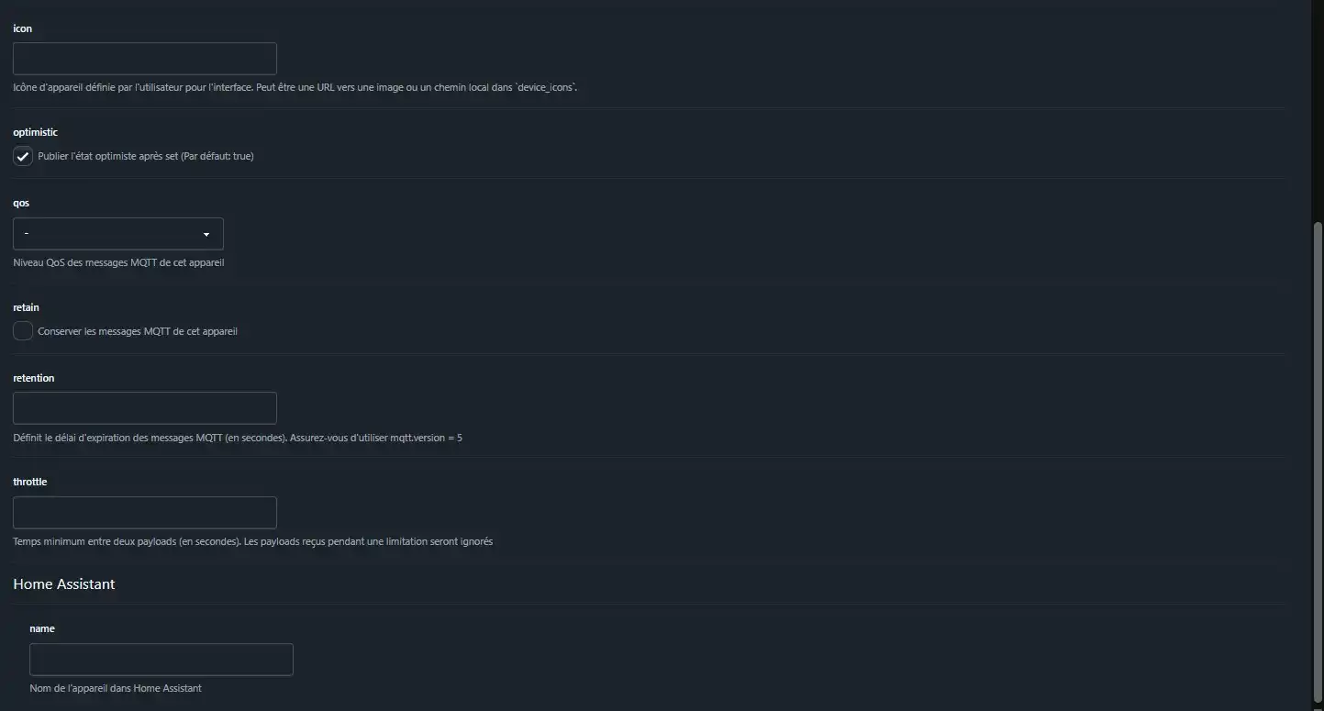Click the bold "icon" field title
This screenshot has height=711, width=1324.
(23, 28)
